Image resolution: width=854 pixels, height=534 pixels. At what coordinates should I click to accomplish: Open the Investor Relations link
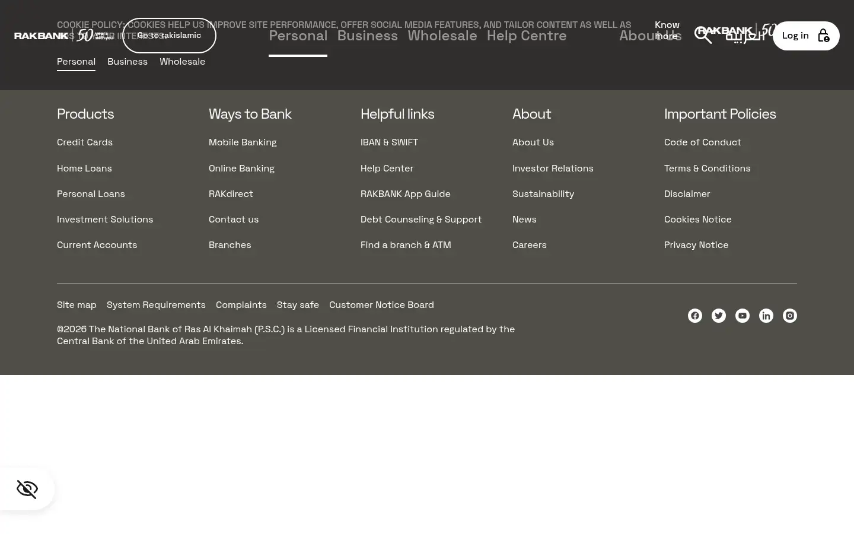553,169
